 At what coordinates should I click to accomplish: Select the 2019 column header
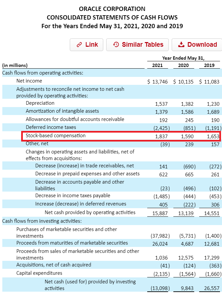(209, 65)
